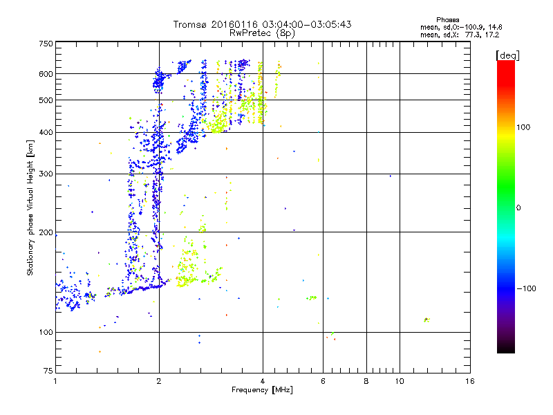The image size is (553, 415).
Task: Click the '10' frequency tick label
Action: pos(400,381)
